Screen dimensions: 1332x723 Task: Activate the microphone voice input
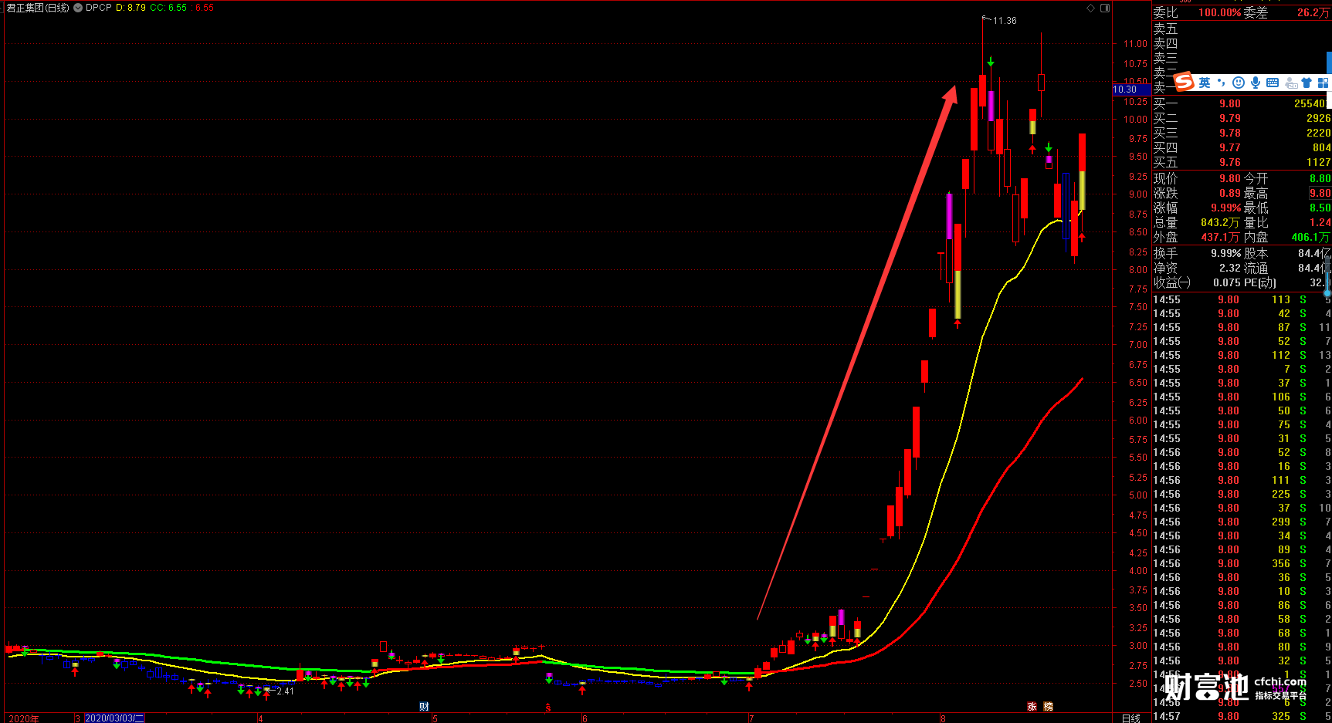tap(1256, 83)
